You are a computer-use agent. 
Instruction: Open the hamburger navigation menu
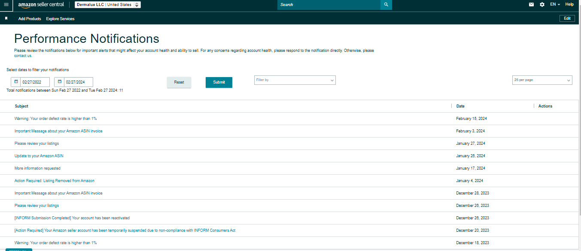point(6,5)
